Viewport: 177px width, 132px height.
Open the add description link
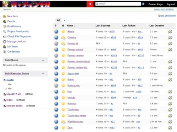pyautogui.click(x=167, y=16)
